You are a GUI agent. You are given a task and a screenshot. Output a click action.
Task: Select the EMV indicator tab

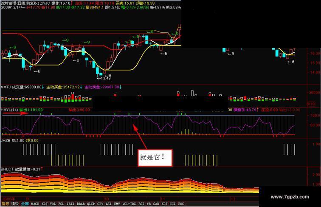[x=117, y=204]
